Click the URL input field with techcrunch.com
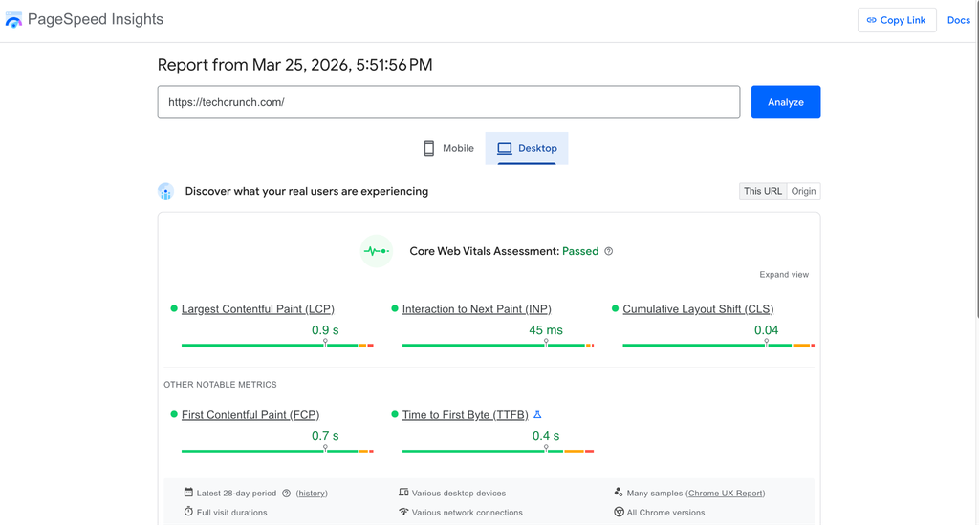Image resolution: width=979 pixels, height=525 pixels. (449, 102)
